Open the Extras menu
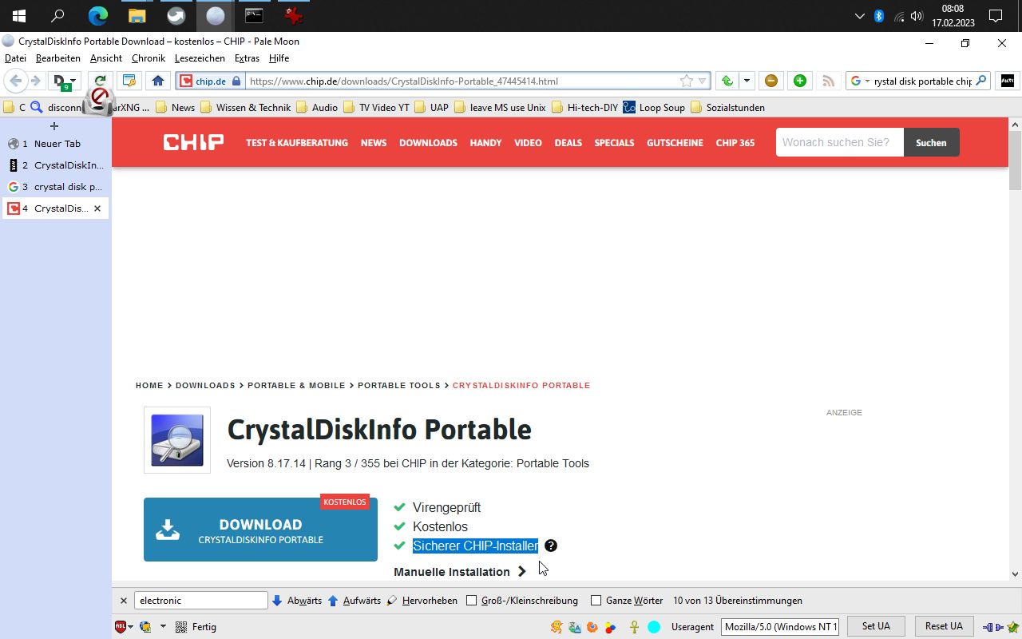The width and height of the screenshot is (1022, 639). (x=247, y=58)
